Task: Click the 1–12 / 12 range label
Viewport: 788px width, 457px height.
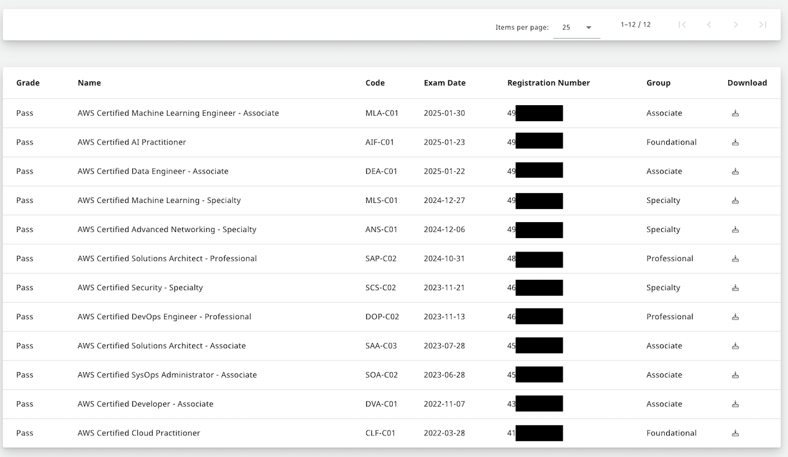Action: point(635,25)
